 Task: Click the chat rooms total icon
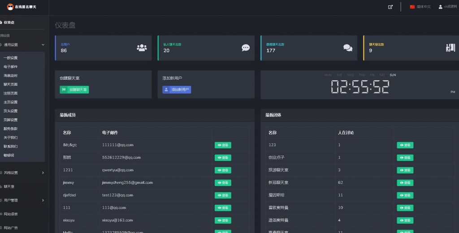pyautogui.click(x=450, y=47)
